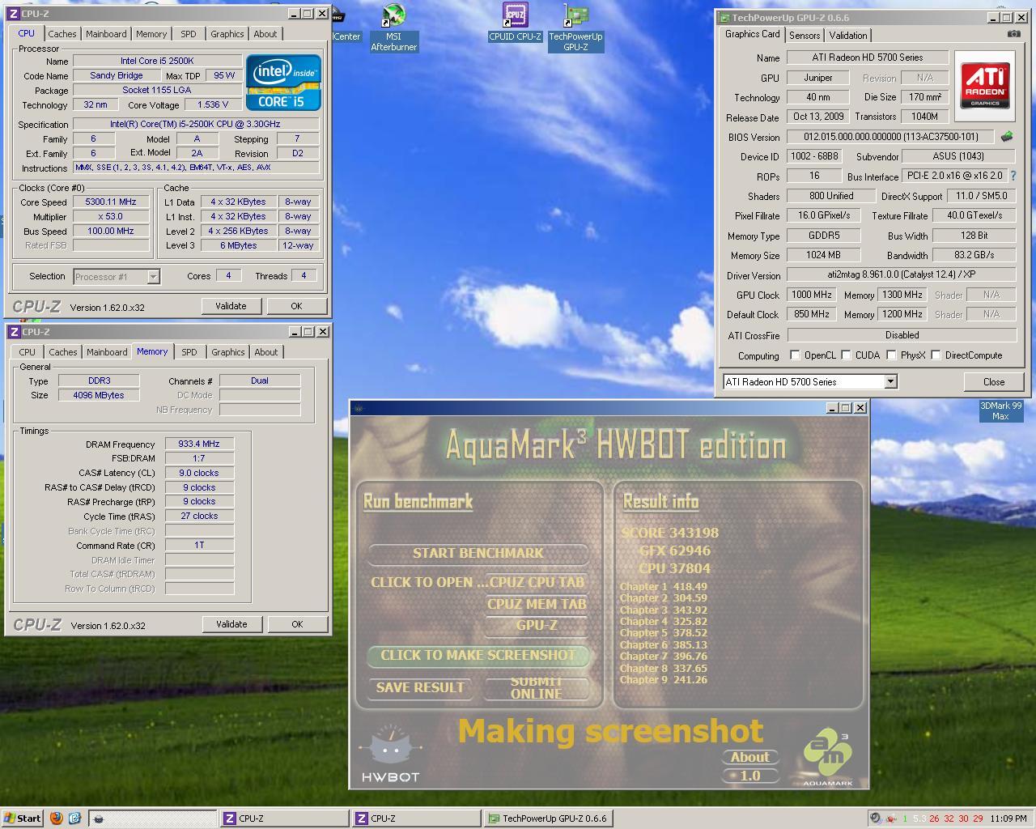The image size is (1036, 829).
Task: Enable the CUDA checkbox
Action: 846,355
